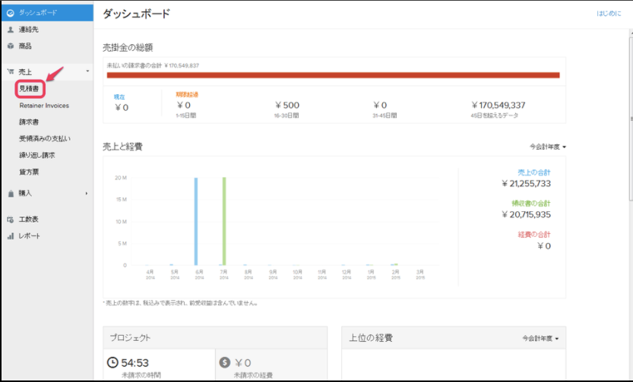The width and height of the screenshot is (633, 382).
Task: Click the ¥20,715,935 receipts total value
Action: 526,215
